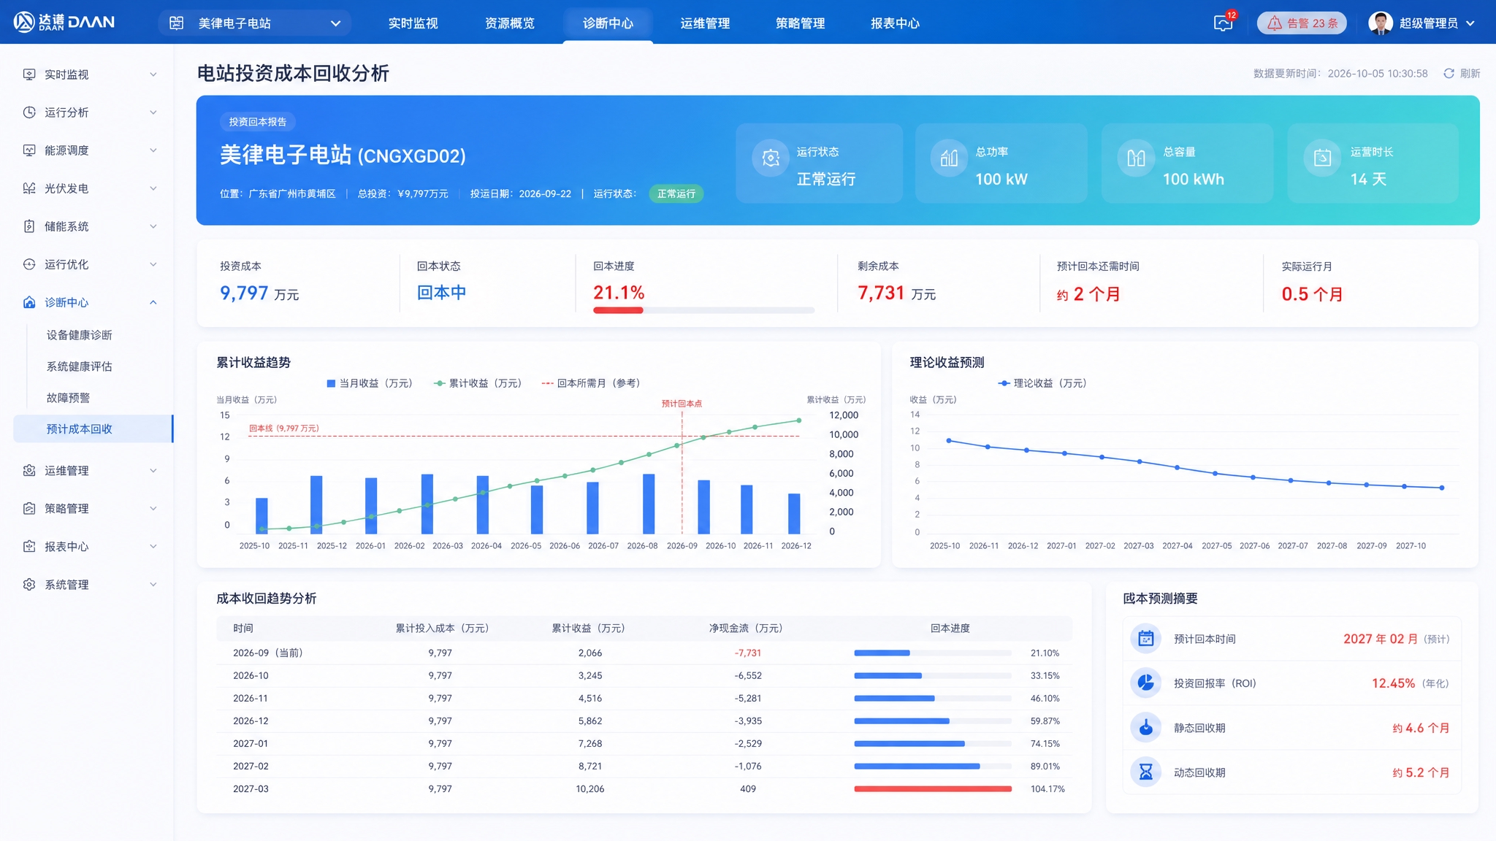
Task: Click the 储能系统 sidebar battery icon
Action: point(29,226)
